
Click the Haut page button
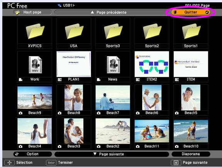[32, 12]
